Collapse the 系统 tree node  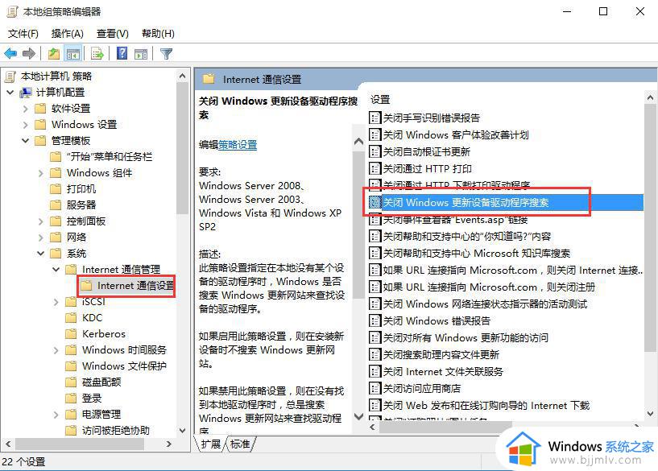[x=41, y=253]
